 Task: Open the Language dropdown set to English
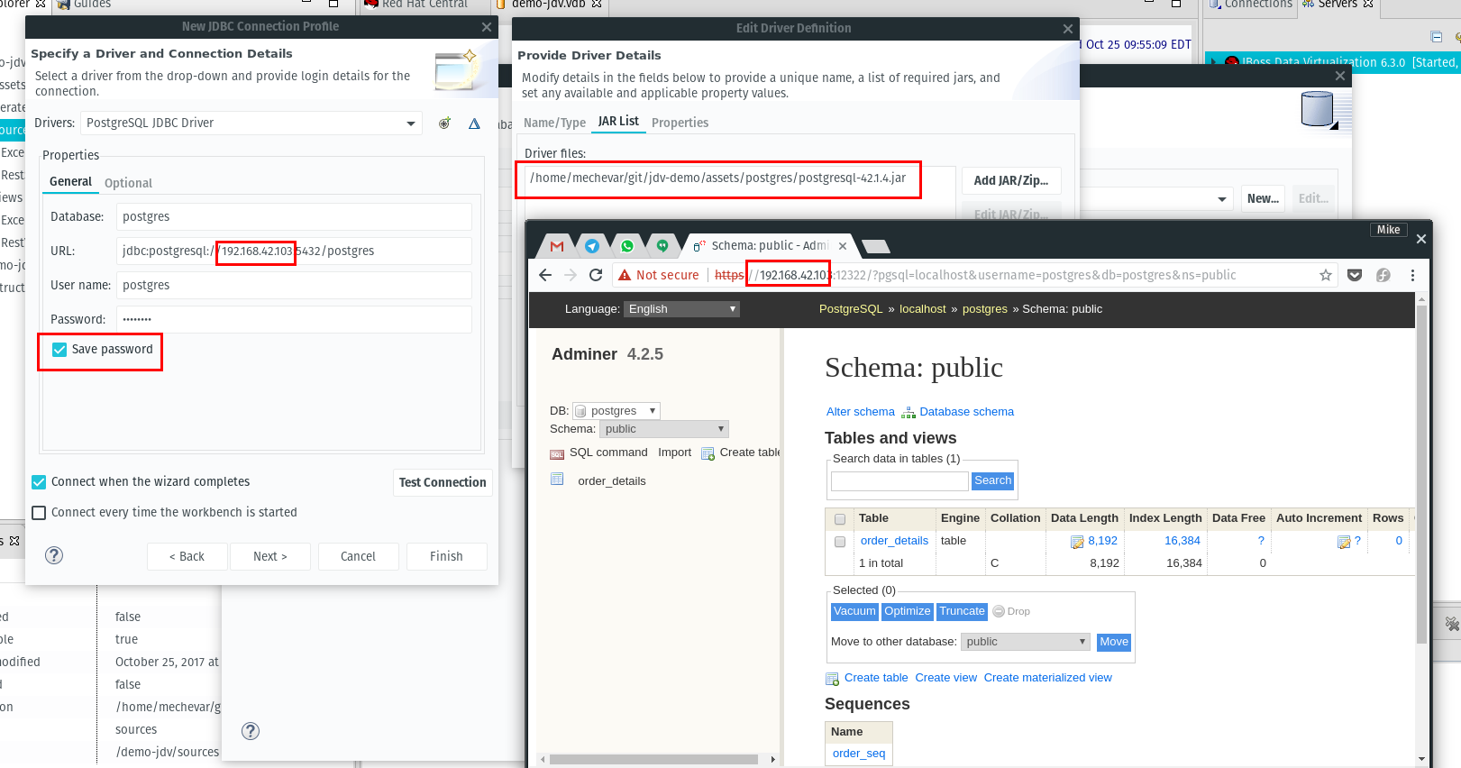682,309
